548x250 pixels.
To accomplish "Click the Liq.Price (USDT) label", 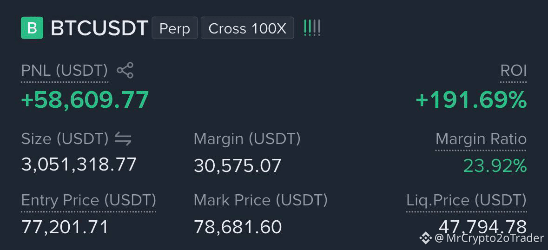I will (x=466, y=200).
